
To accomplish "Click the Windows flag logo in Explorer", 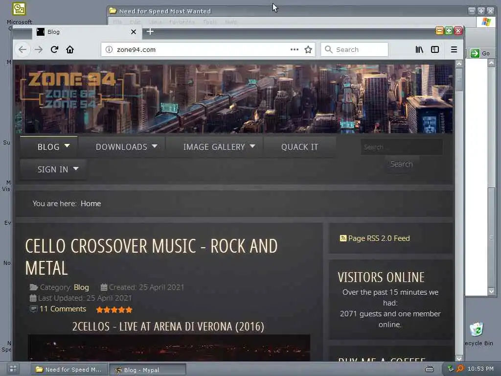I will [x=486, y=22].
